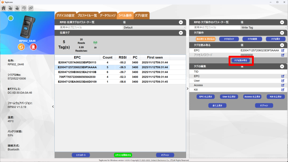
Task: Collapse the タグの編集 section
Action: point(282,66)
